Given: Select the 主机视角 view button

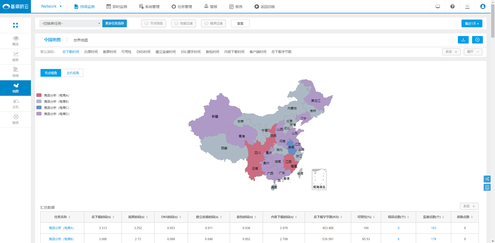Looking at the screenshot, I should tap(73, 73).
